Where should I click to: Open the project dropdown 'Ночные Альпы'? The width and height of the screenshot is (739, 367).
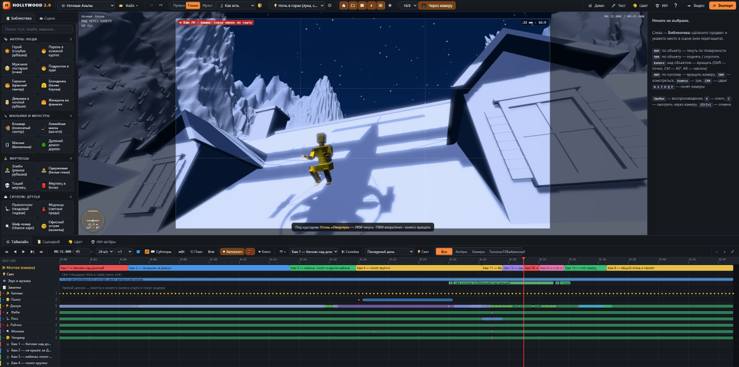click(86, 6)
